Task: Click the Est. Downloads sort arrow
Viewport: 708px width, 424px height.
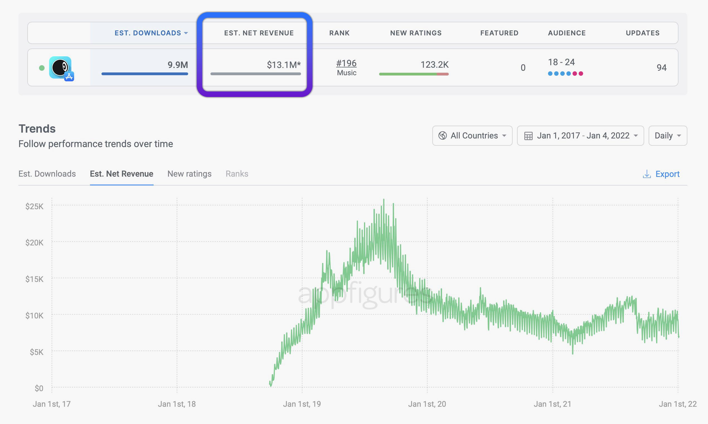Action: click(186, 33)
